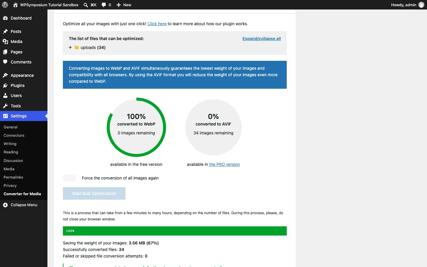Click the Media library icon

click(x=5, y=42)
